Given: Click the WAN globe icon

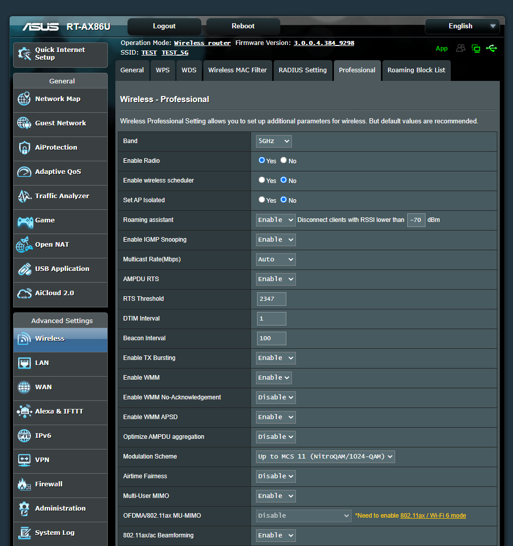Looking at the screenshot, I should 24,387.
